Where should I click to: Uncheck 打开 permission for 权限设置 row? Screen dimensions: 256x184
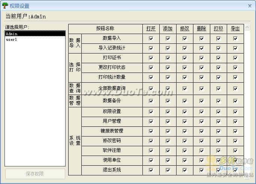[151, 112]
